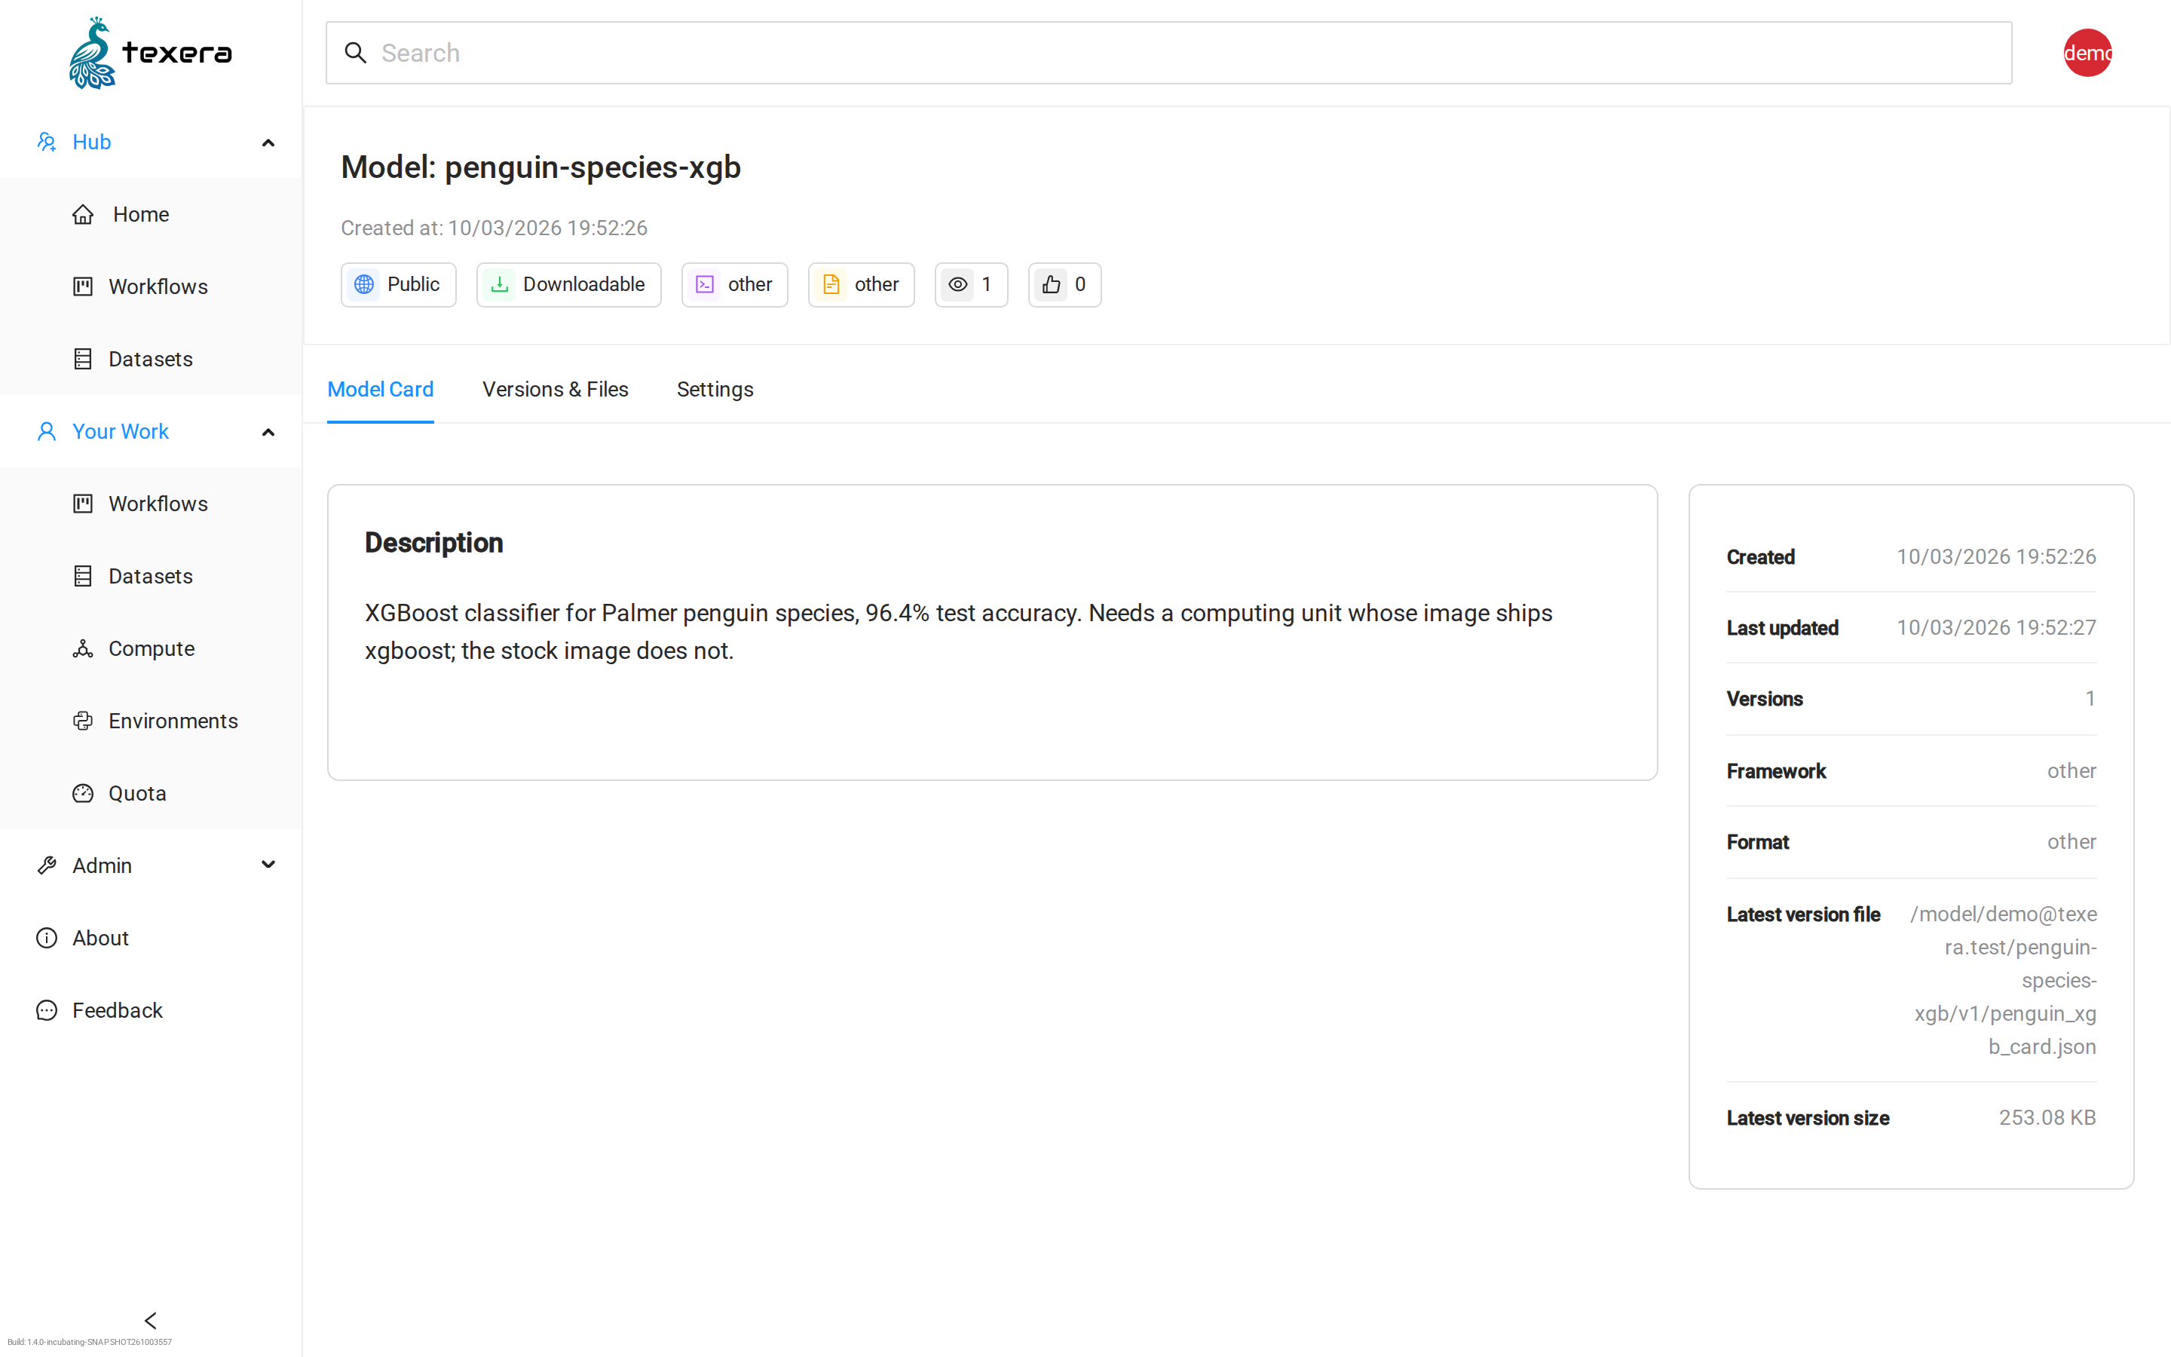Click the Home house icon
Screen dimensions: 2171x1357
pyautogui.click(x=82, y=215)
